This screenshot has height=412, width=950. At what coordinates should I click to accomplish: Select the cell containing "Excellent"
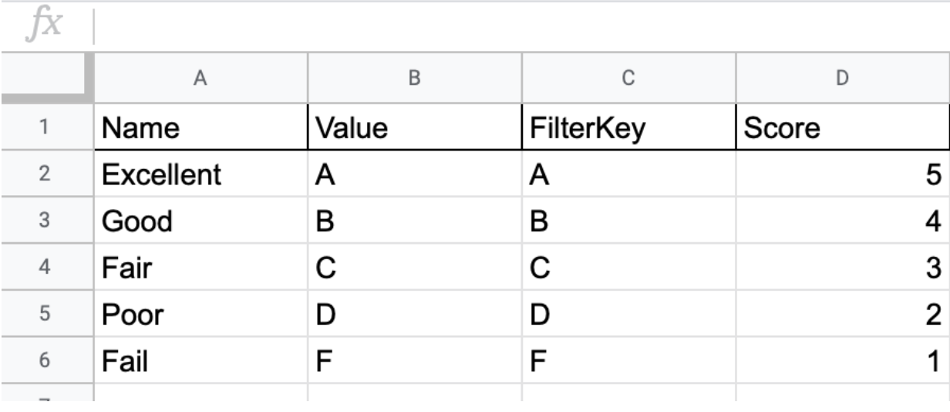click(x=200, y=177)
